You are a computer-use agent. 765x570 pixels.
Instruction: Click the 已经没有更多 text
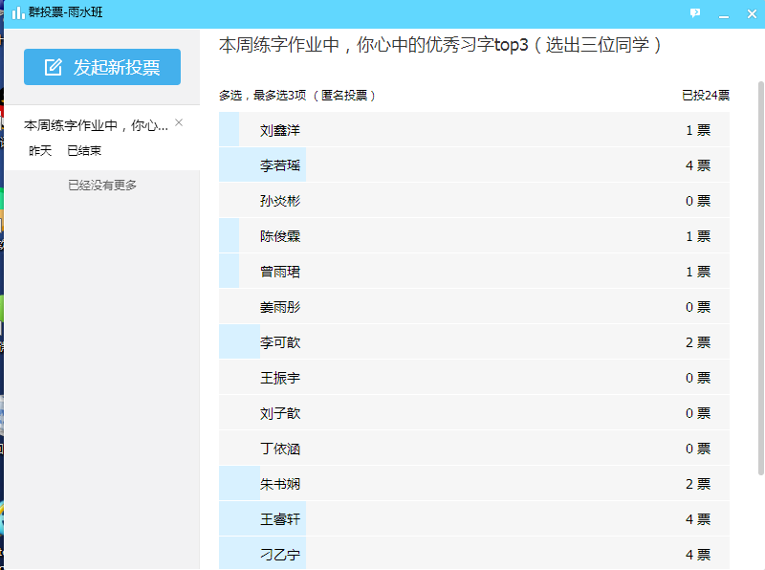[x=102, y=185]
